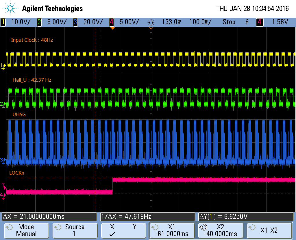Image resolution: width=296 pixels, height=240 pixels.
Task: Click the hollow time reference triangle marker
Action: 151,28
